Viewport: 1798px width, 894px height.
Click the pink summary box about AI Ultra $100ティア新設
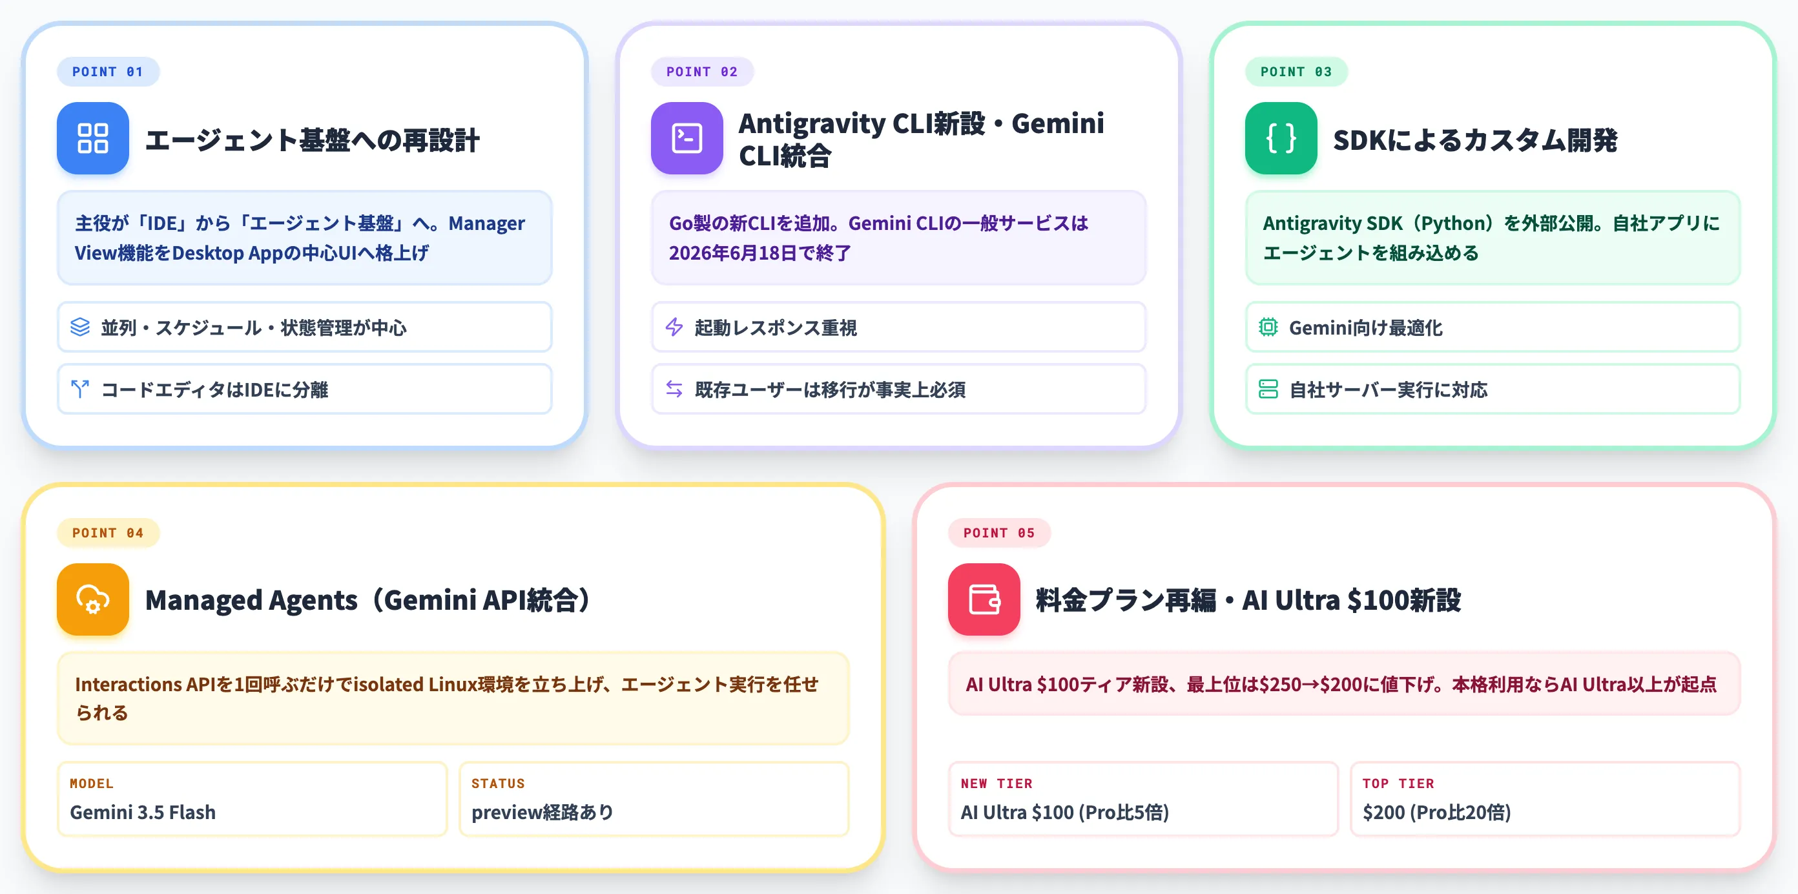point(1343,684)
